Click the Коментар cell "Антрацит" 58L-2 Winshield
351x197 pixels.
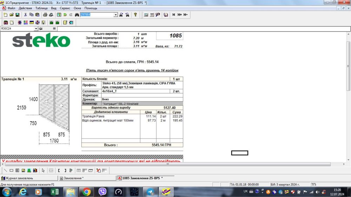point(142,104)
